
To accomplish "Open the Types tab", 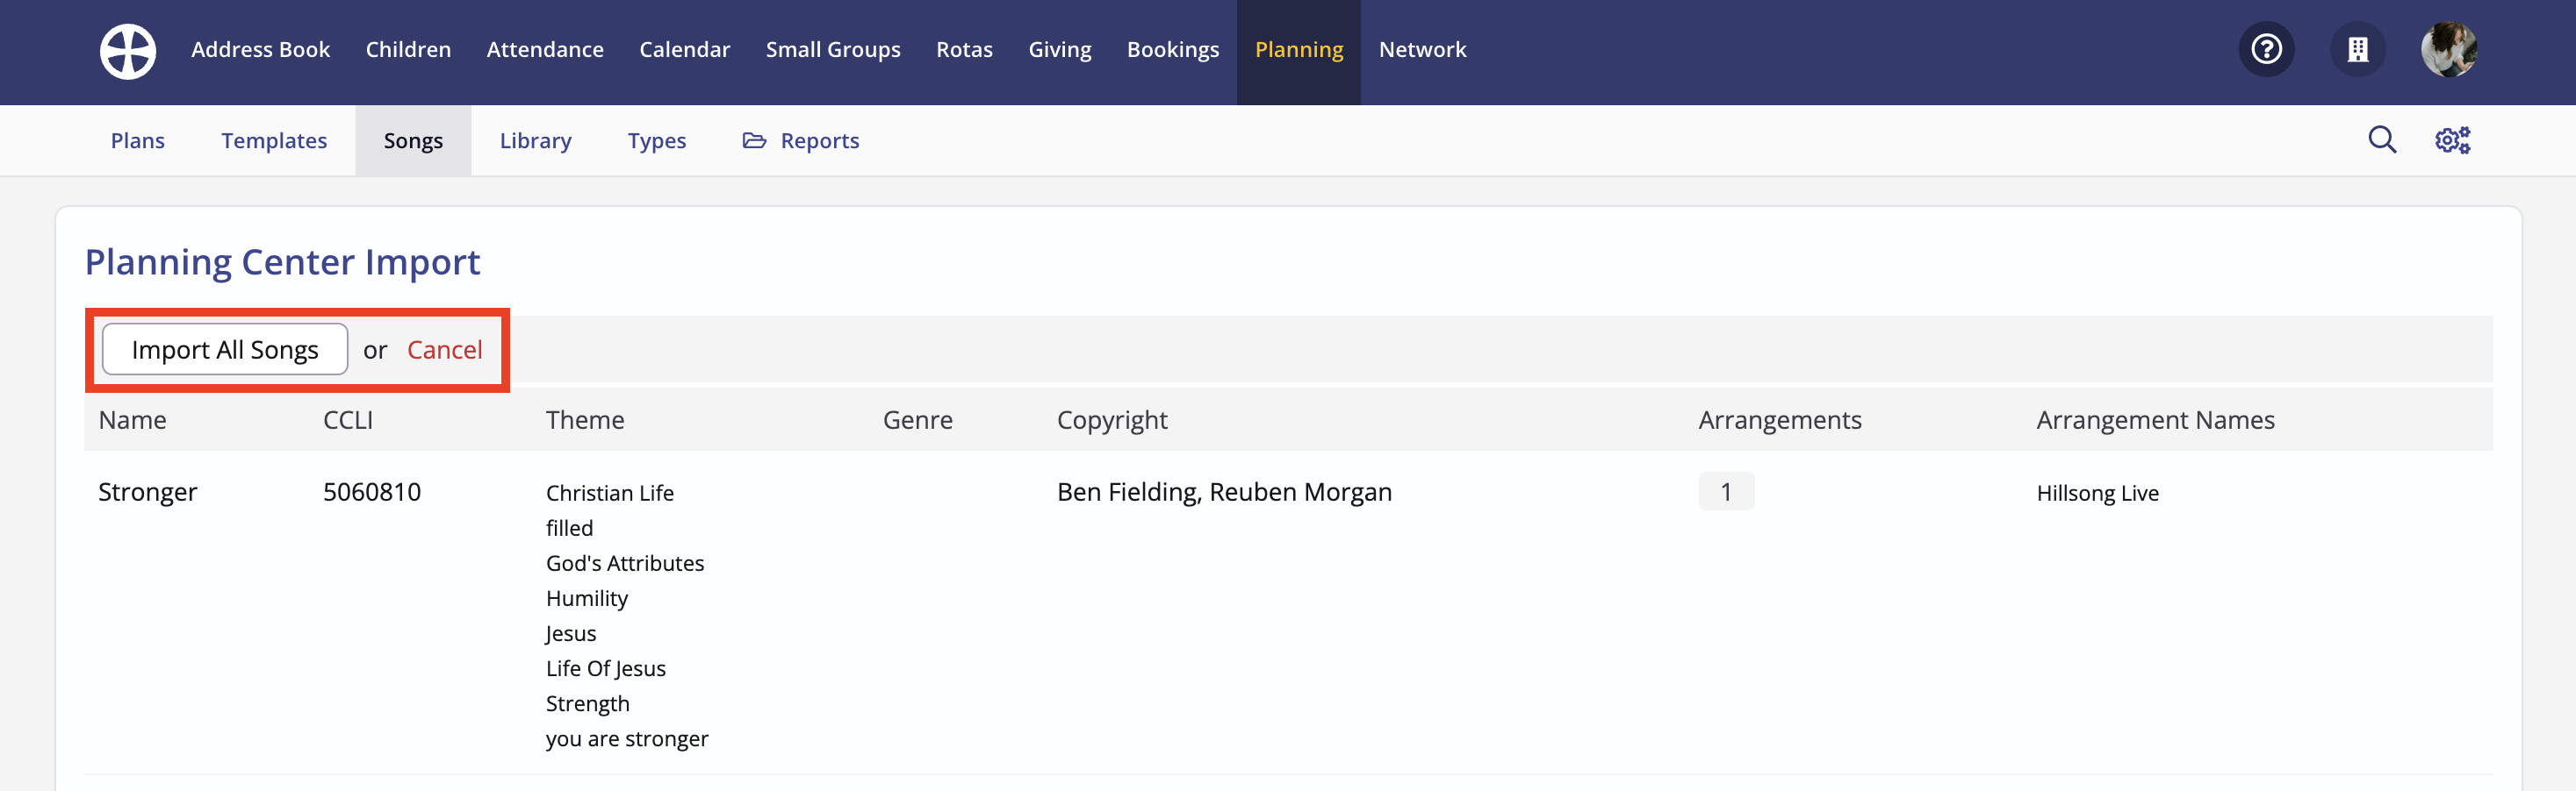I will coord(656,141).
